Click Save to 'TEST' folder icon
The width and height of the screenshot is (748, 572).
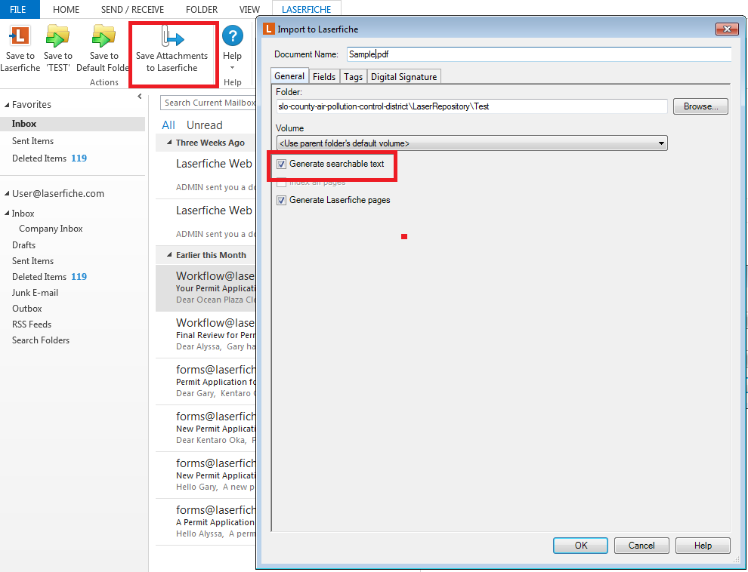[57, 36]
